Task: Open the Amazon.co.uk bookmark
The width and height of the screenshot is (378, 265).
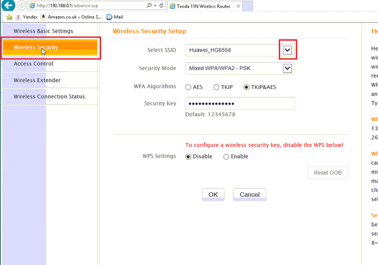Action: (x=71, y=17)
